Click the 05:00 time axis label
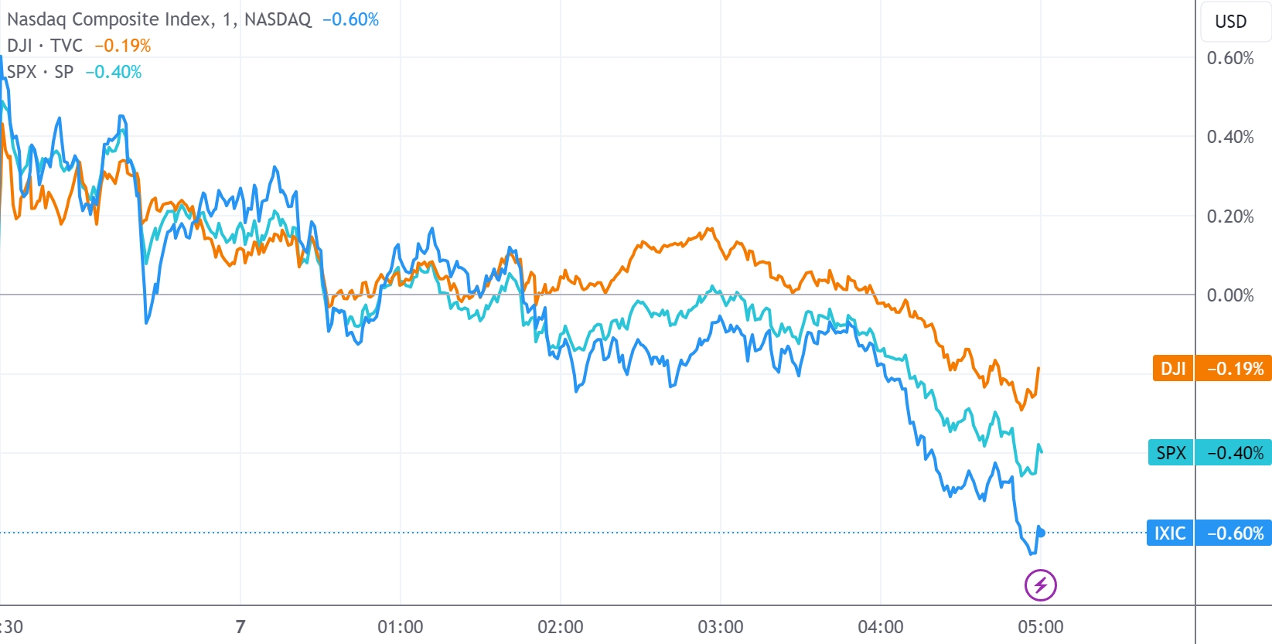1272x644 pixels. point(1040,627)
